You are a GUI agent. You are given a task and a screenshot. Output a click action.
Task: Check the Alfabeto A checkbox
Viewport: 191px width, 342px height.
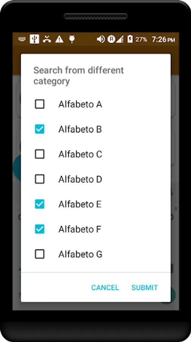pos(39,104)
